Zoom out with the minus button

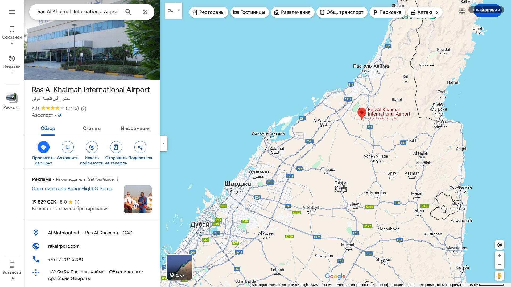500,265
